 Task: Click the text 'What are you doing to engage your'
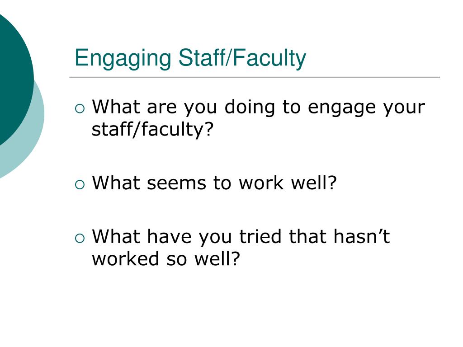[x=258, y=107]
